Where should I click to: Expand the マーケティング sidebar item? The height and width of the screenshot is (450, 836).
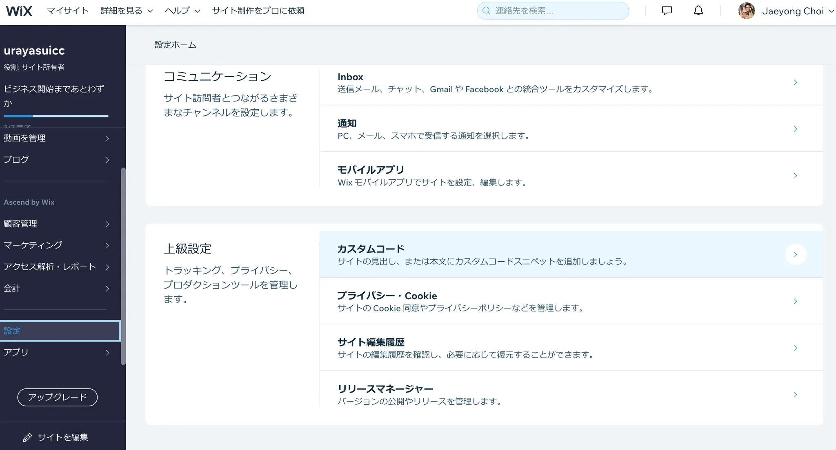click(x=56, y=245)
